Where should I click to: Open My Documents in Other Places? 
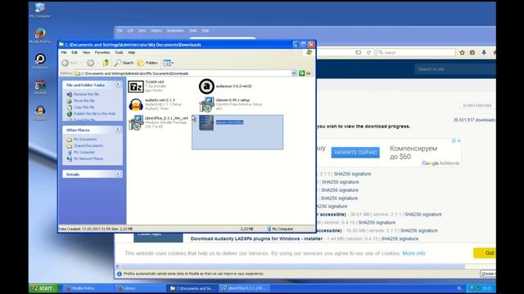point(85,140)
